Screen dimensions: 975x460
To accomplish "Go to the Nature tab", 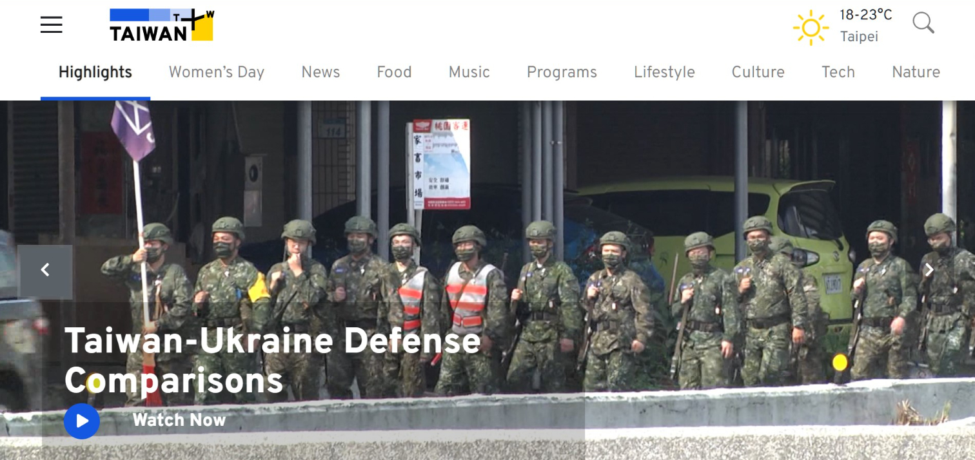I will (x=916, y=72).
